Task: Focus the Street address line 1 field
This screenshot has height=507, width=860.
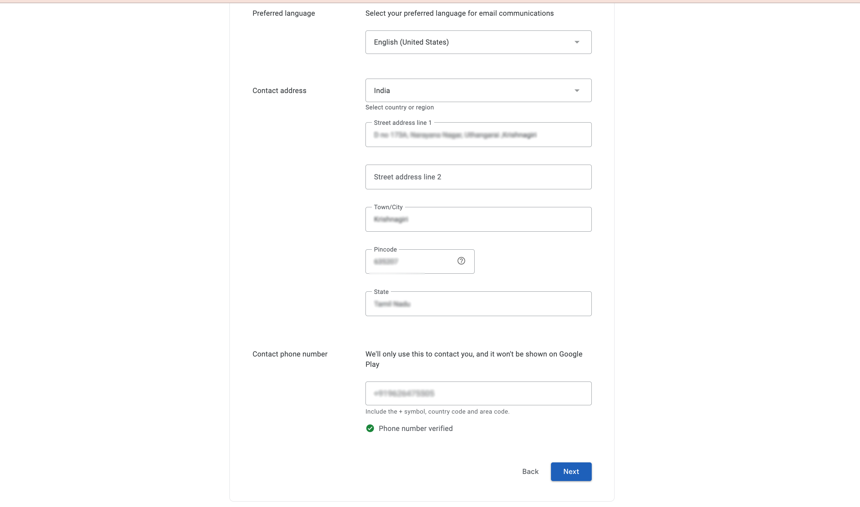Action: click(x=478, y=135)
